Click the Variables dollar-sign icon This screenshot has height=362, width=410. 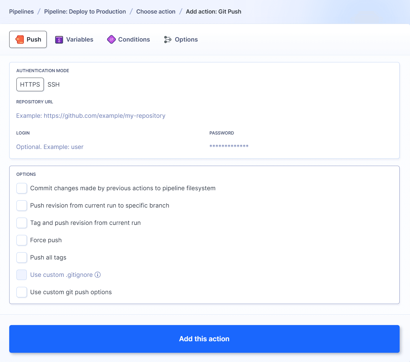59,40
